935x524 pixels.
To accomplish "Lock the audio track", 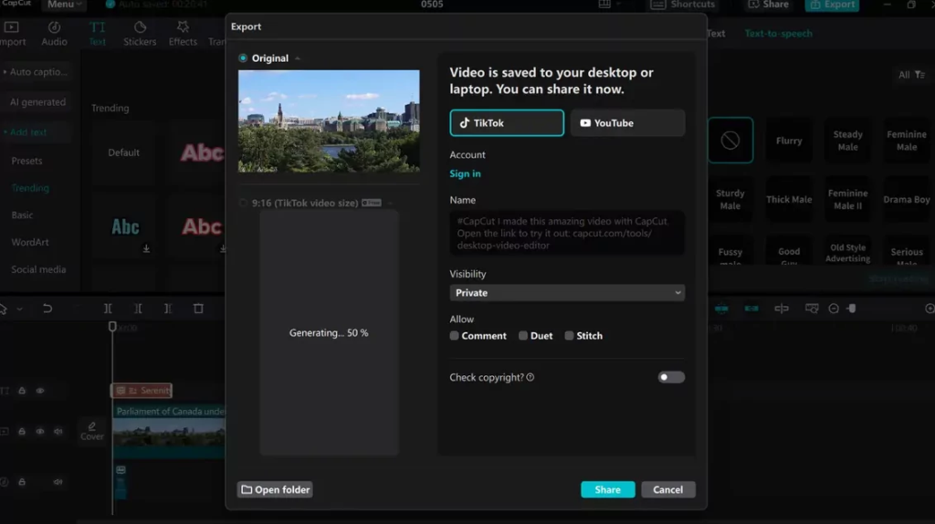I will [x=22, y=482].
